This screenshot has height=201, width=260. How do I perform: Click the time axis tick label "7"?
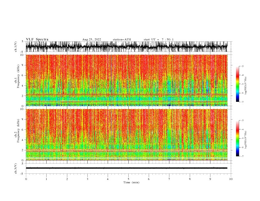169,179
